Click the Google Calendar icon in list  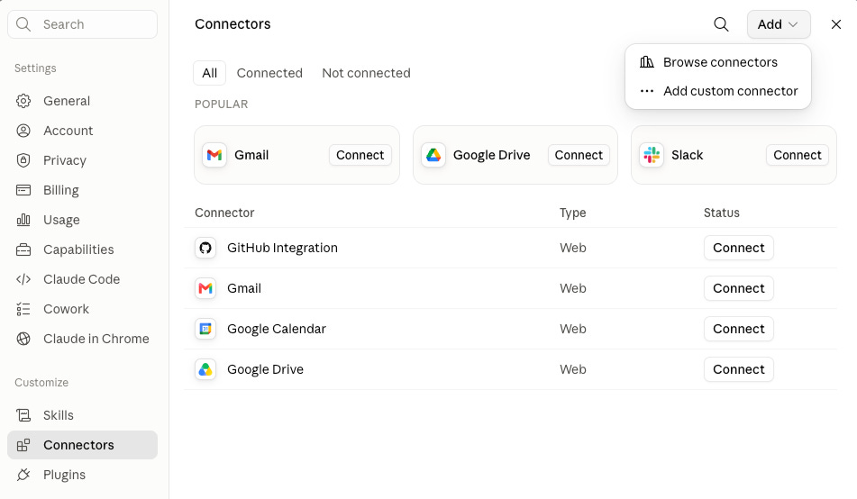[x=205, y=329]
